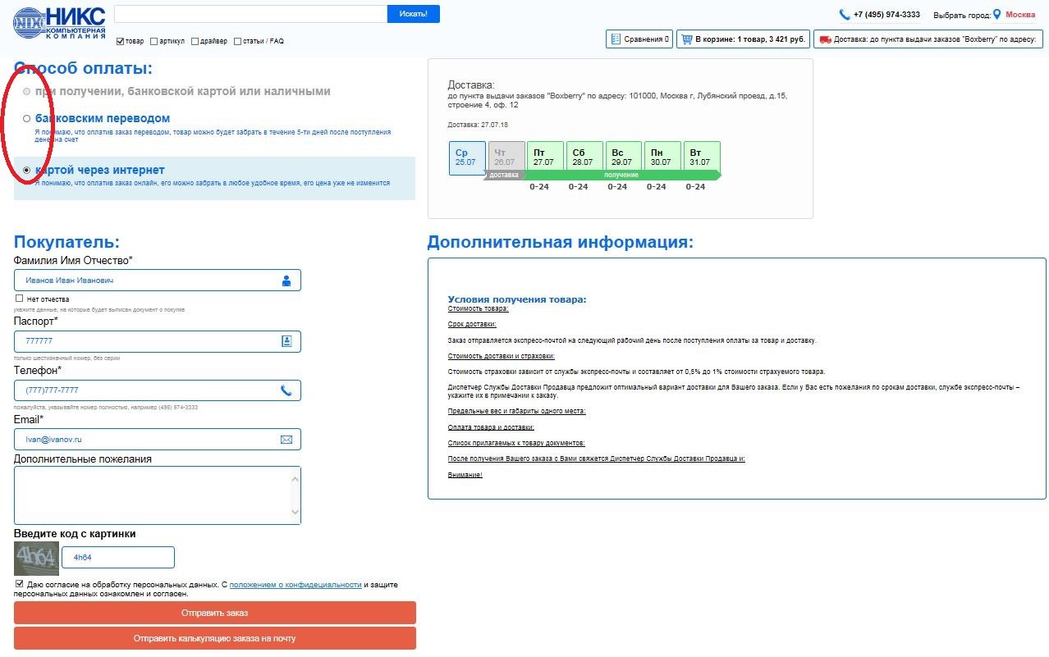
Task: Click the Искать! search button
Action: pyautogui.click(x=413, y=14)
